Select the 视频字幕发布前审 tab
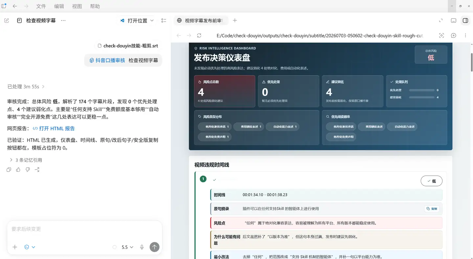The height and width of the screenshot is (259, 473). point(200,20)
